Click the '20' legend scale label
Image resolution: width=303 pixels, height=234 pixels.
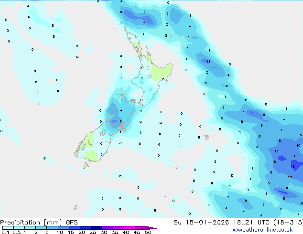click(82, 232)
